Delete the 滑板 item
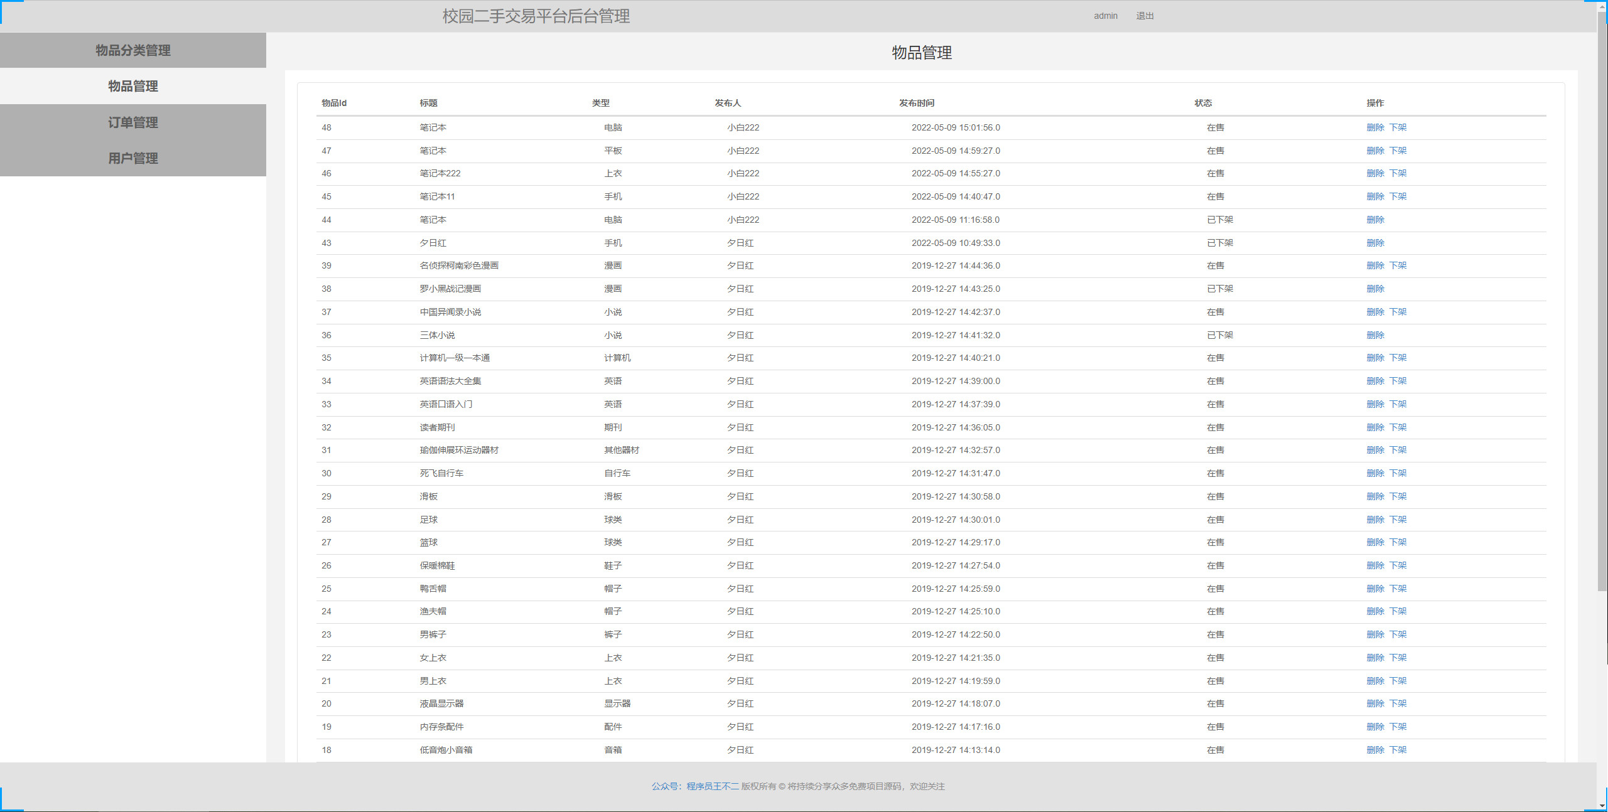Image resolution: width=1608 pixels, height=812 pixels. pyautogui.click(x=1376, y=496)
